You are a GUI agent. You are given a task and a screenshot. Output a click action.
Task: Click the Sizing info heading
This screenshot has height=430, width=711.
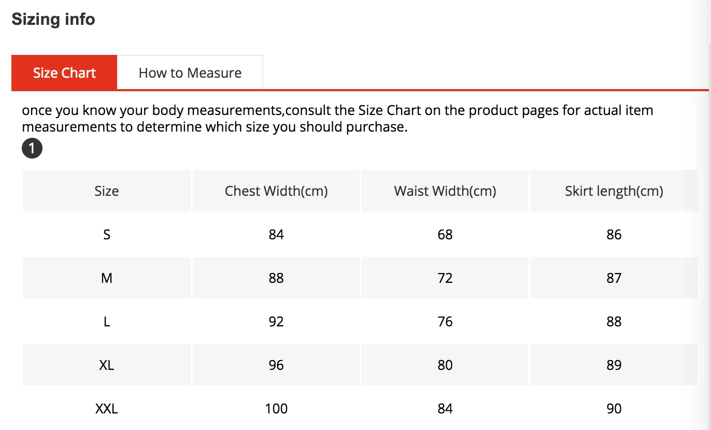[53, 20]
